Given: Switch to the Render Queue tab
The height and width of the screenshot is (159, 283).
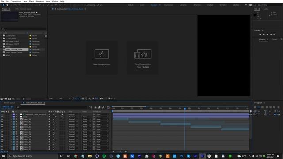Looking at the screenshot, I should 10,103.
